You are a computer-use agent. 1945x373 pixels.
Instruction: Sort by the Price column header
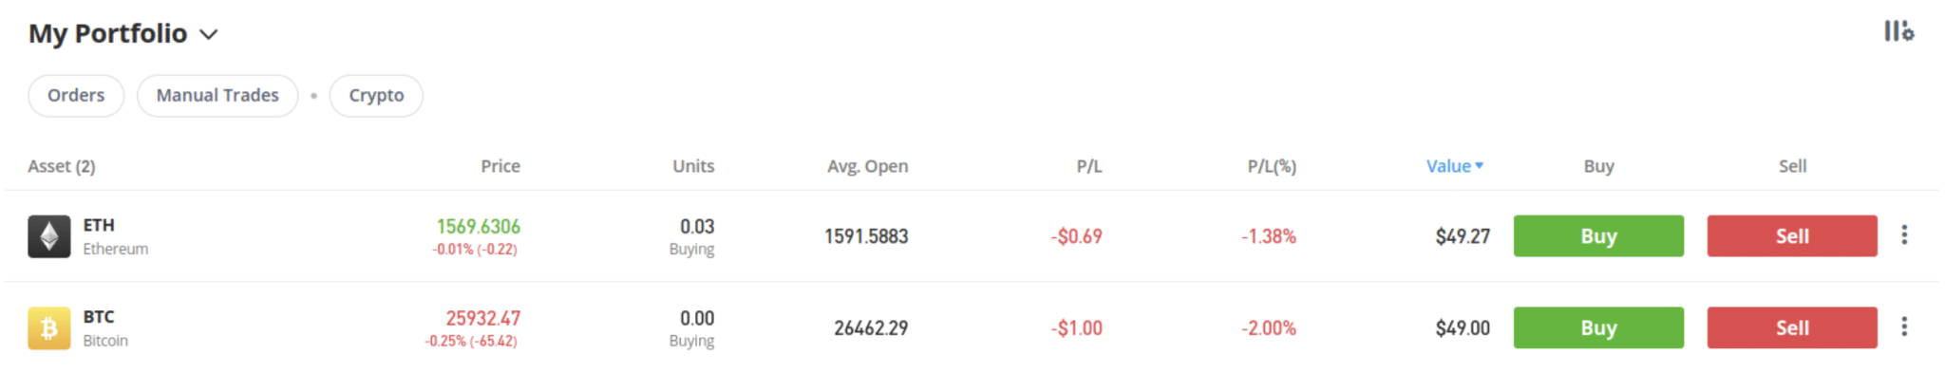pyautogui.click(x=500, y=166)
